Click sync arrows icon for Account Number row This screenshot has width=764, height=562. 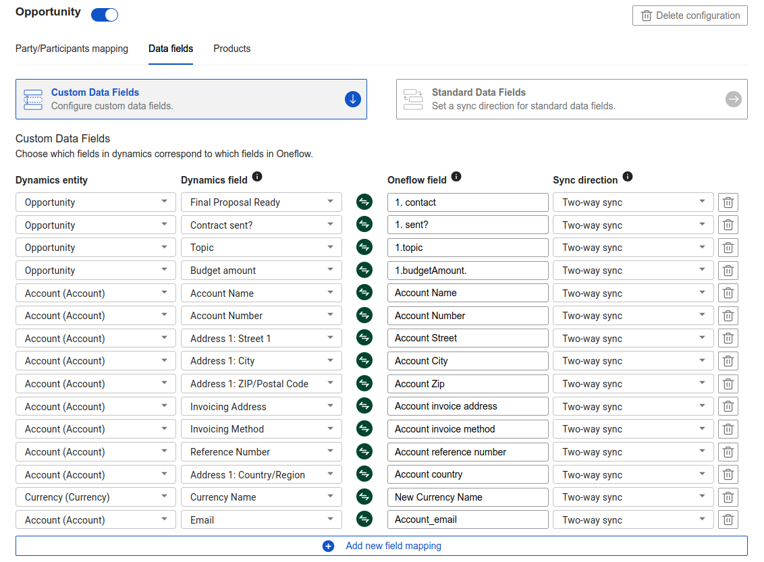(x=364, y=315)
